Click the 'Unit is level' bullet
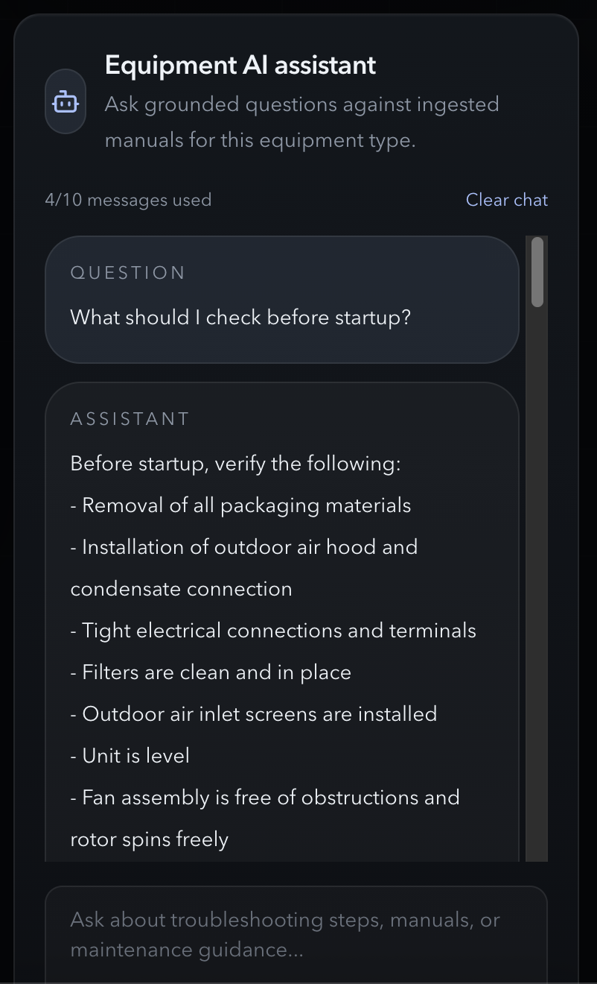This screenshot has height=984, width=597. pyautogui.click(x=130, y=755)
